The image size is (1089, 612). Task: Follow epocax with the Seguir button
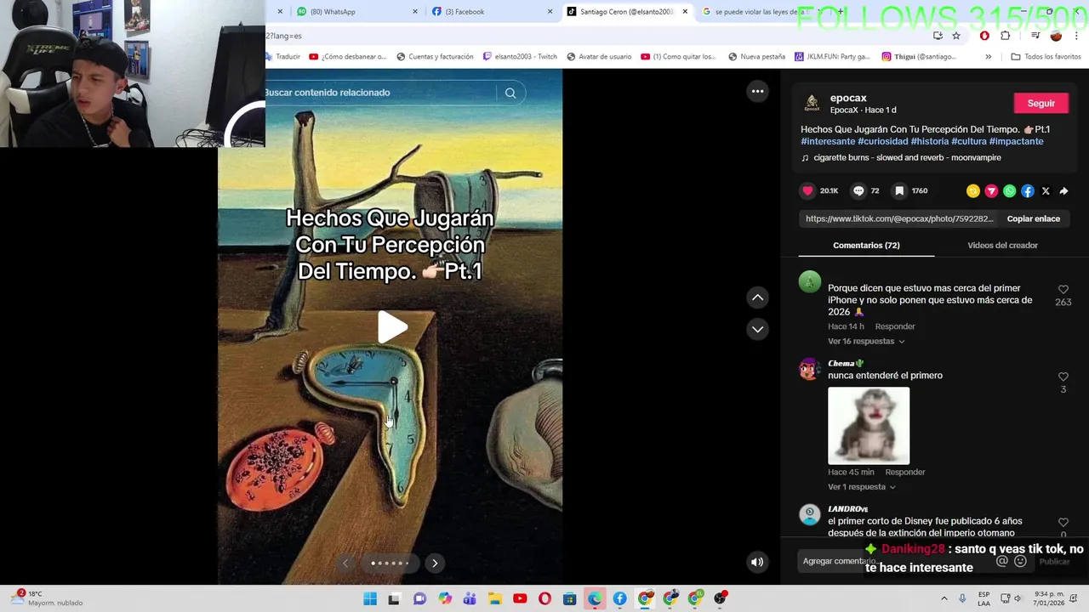[x=1041, y=103]
